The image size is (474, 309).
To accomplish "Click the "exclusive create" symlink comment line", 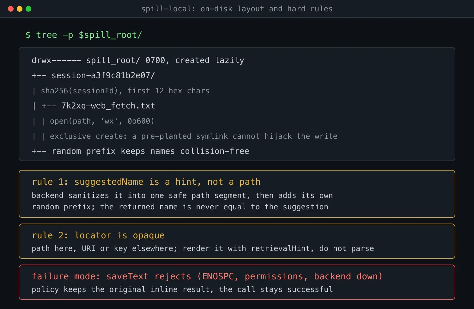I will click(x=185, y=136).
